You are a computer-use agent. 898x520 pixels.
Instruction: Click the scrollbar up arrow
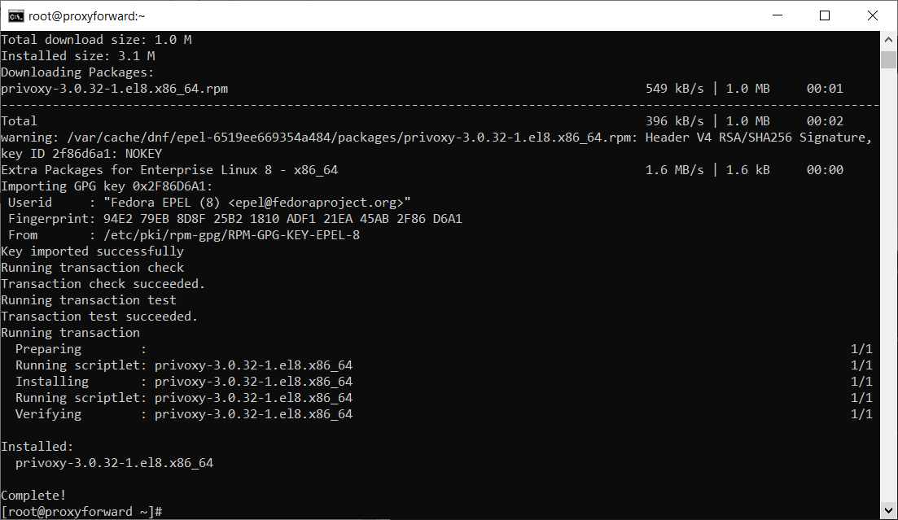(888, 40)
